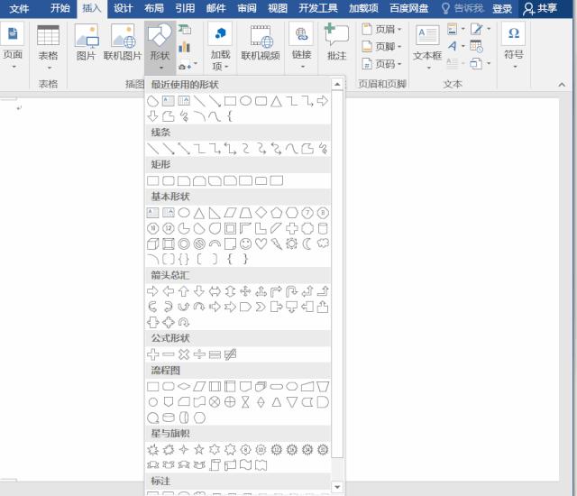Insert a picture with the 图片 button
This screenshot has width=577, height=496.
[87, 42]
